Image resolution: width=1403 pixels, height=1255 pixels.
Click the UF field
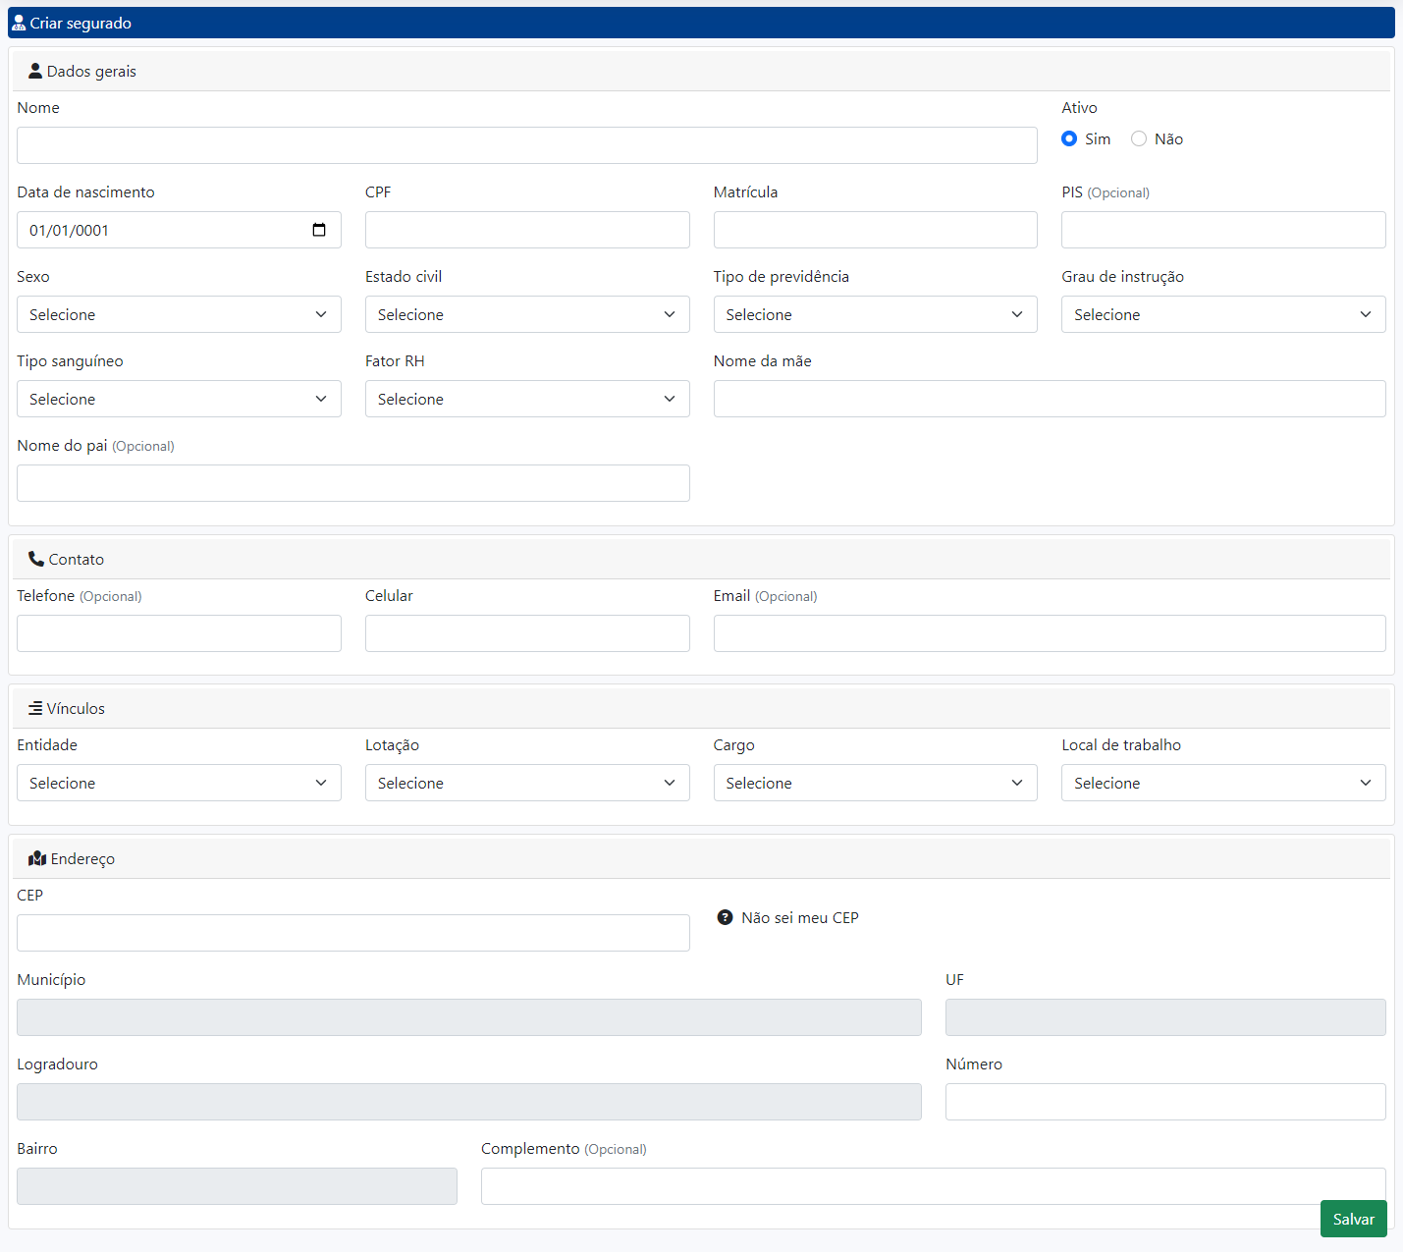point(1165,1017)
